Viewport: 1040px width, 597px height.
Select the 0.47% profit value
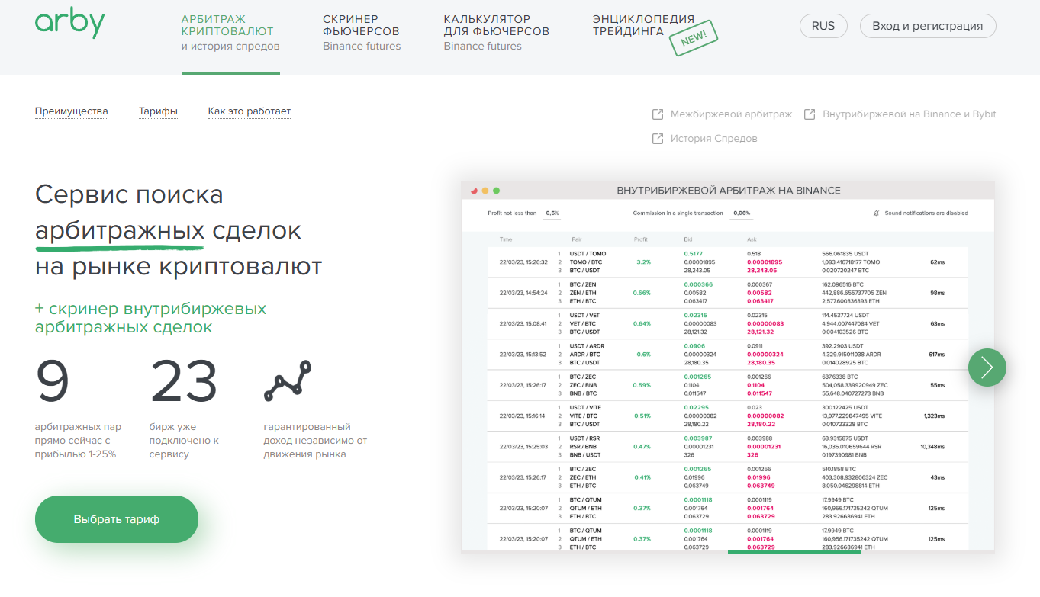tap(642, 447)
